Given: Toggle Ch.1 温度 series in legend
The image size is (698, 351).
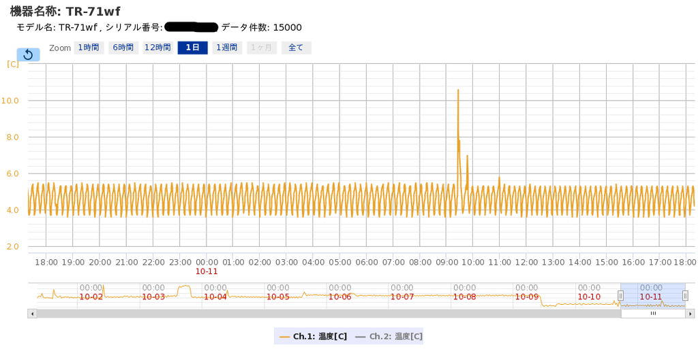Looking at the screenshot, I should click(x=313, y=336).
